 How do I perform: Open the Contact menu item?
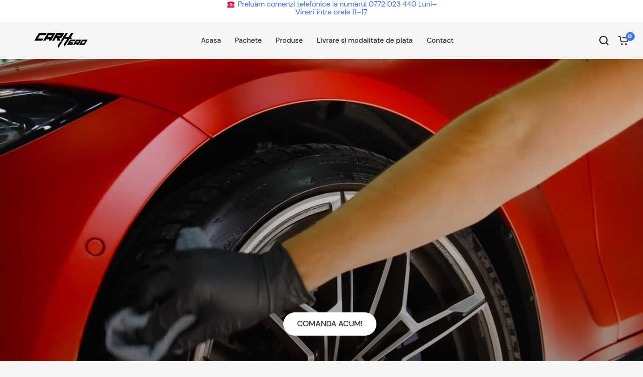point(440,40)
